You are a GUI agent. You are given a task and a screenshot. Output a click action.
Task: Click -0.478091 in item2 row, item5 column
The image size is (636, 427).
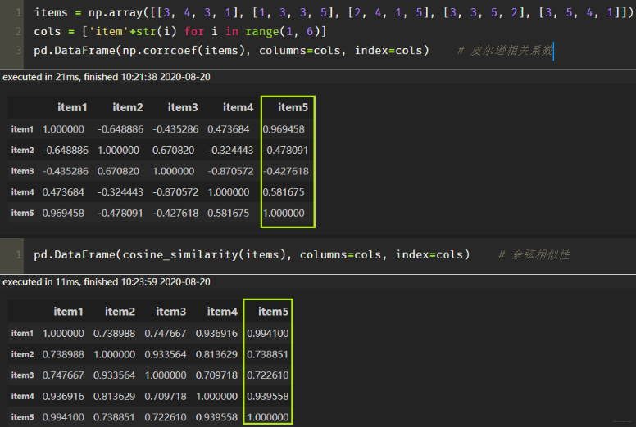click(285, 151)
